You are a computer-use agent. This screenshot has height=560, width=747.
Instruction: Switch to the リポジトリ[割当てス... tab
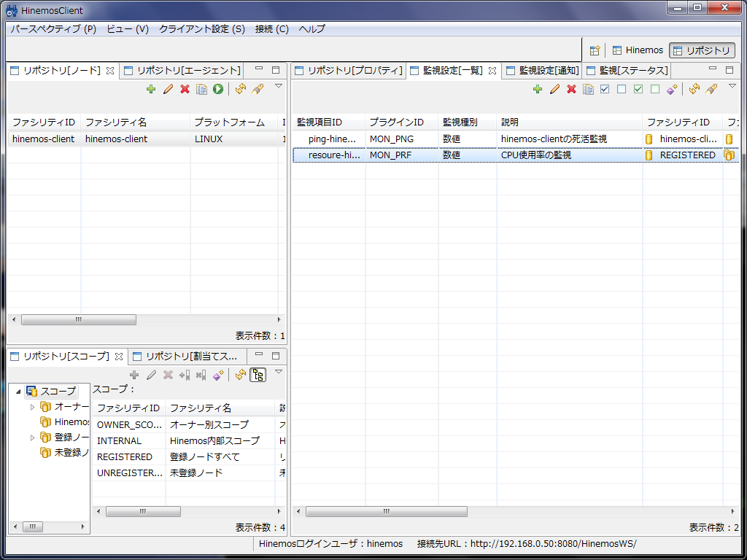click(x=187, y=356)
